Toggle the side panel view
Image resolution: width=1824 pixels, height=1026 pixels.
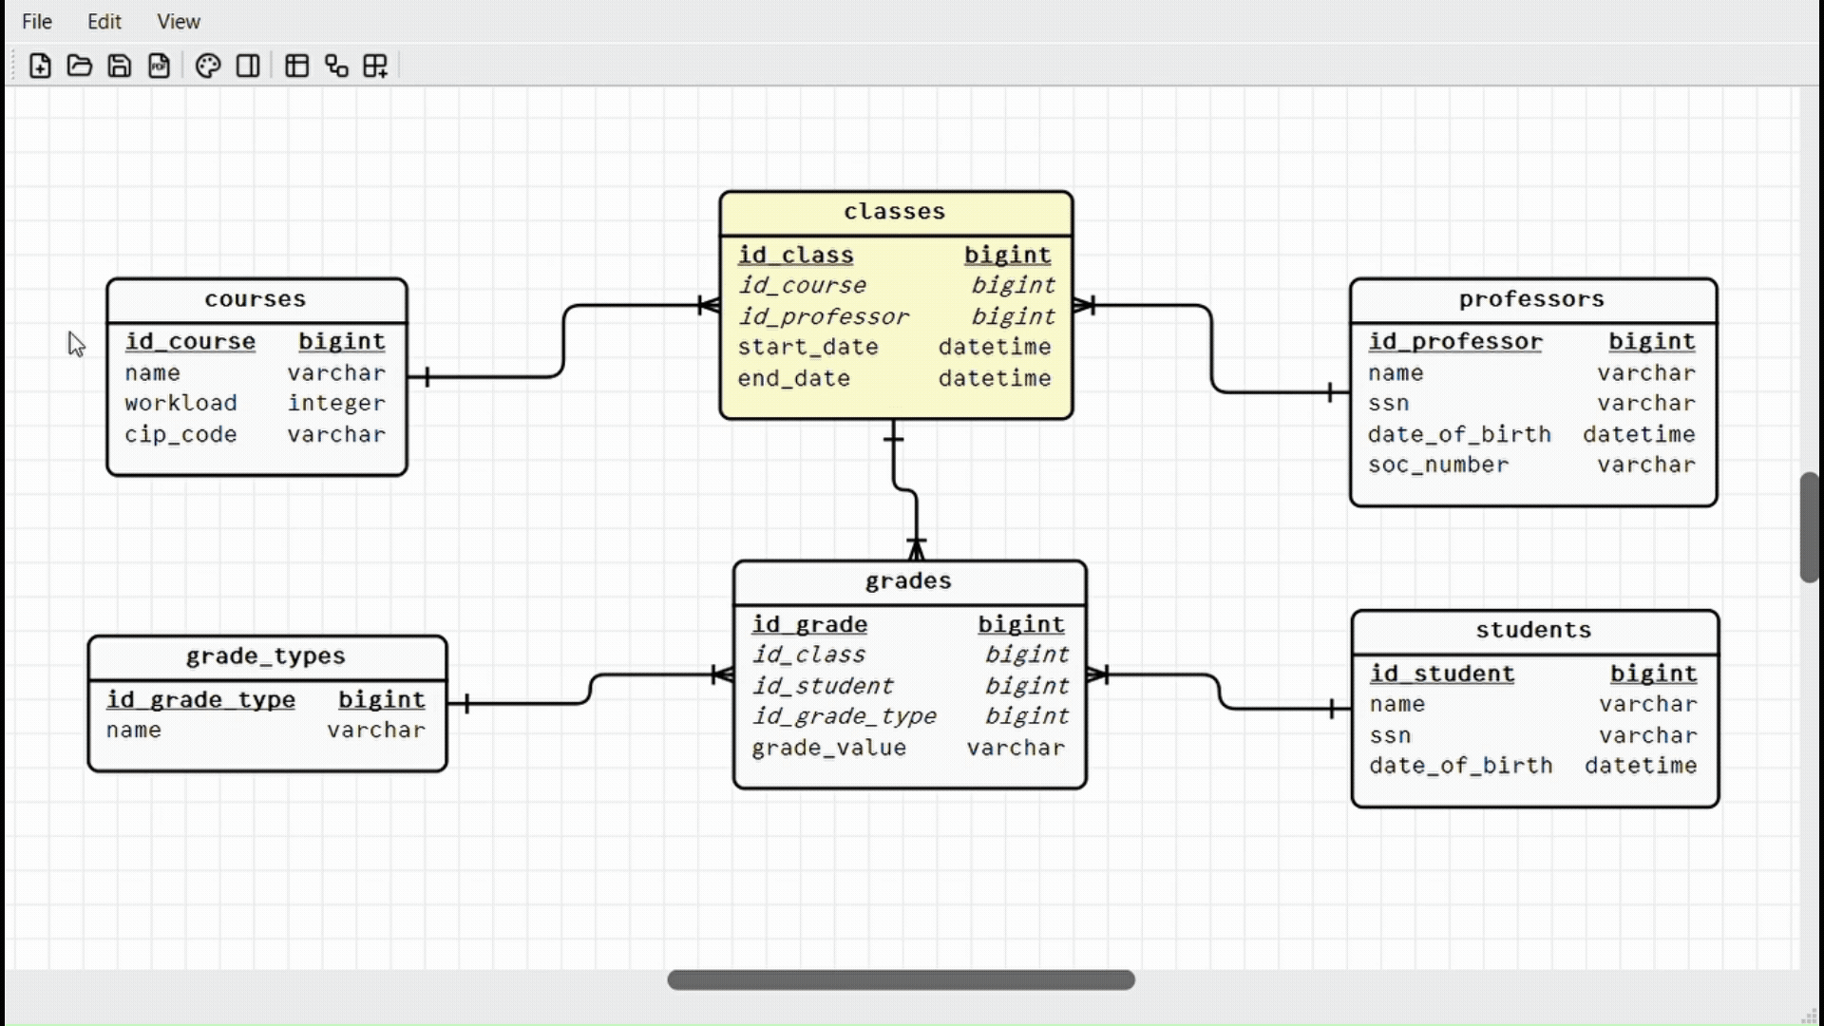coord(248,66)
